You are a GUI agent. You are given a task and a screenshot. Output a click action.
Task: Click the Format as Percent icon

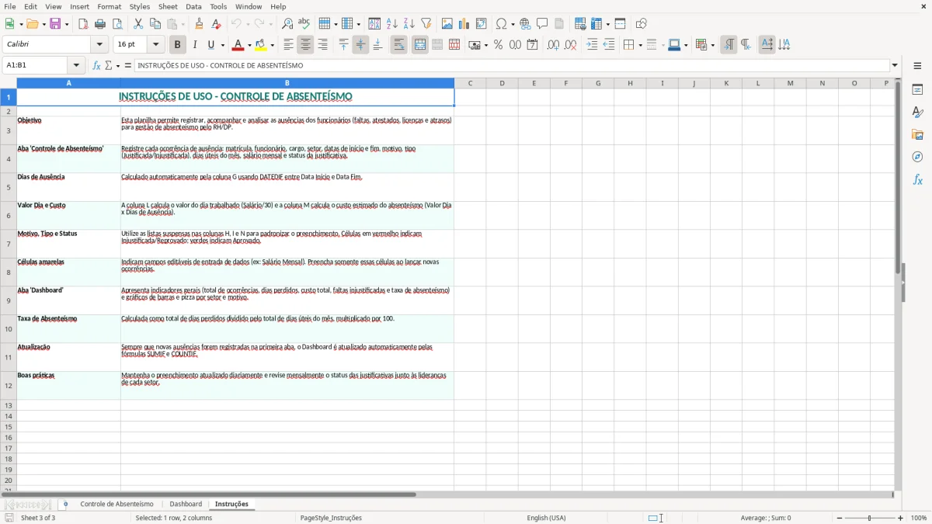pyautogui.click(x=498, y=45)
